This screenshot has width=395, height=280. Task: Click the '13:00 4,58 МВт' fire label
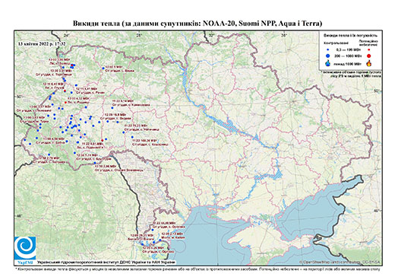click(x=54, y=138)
